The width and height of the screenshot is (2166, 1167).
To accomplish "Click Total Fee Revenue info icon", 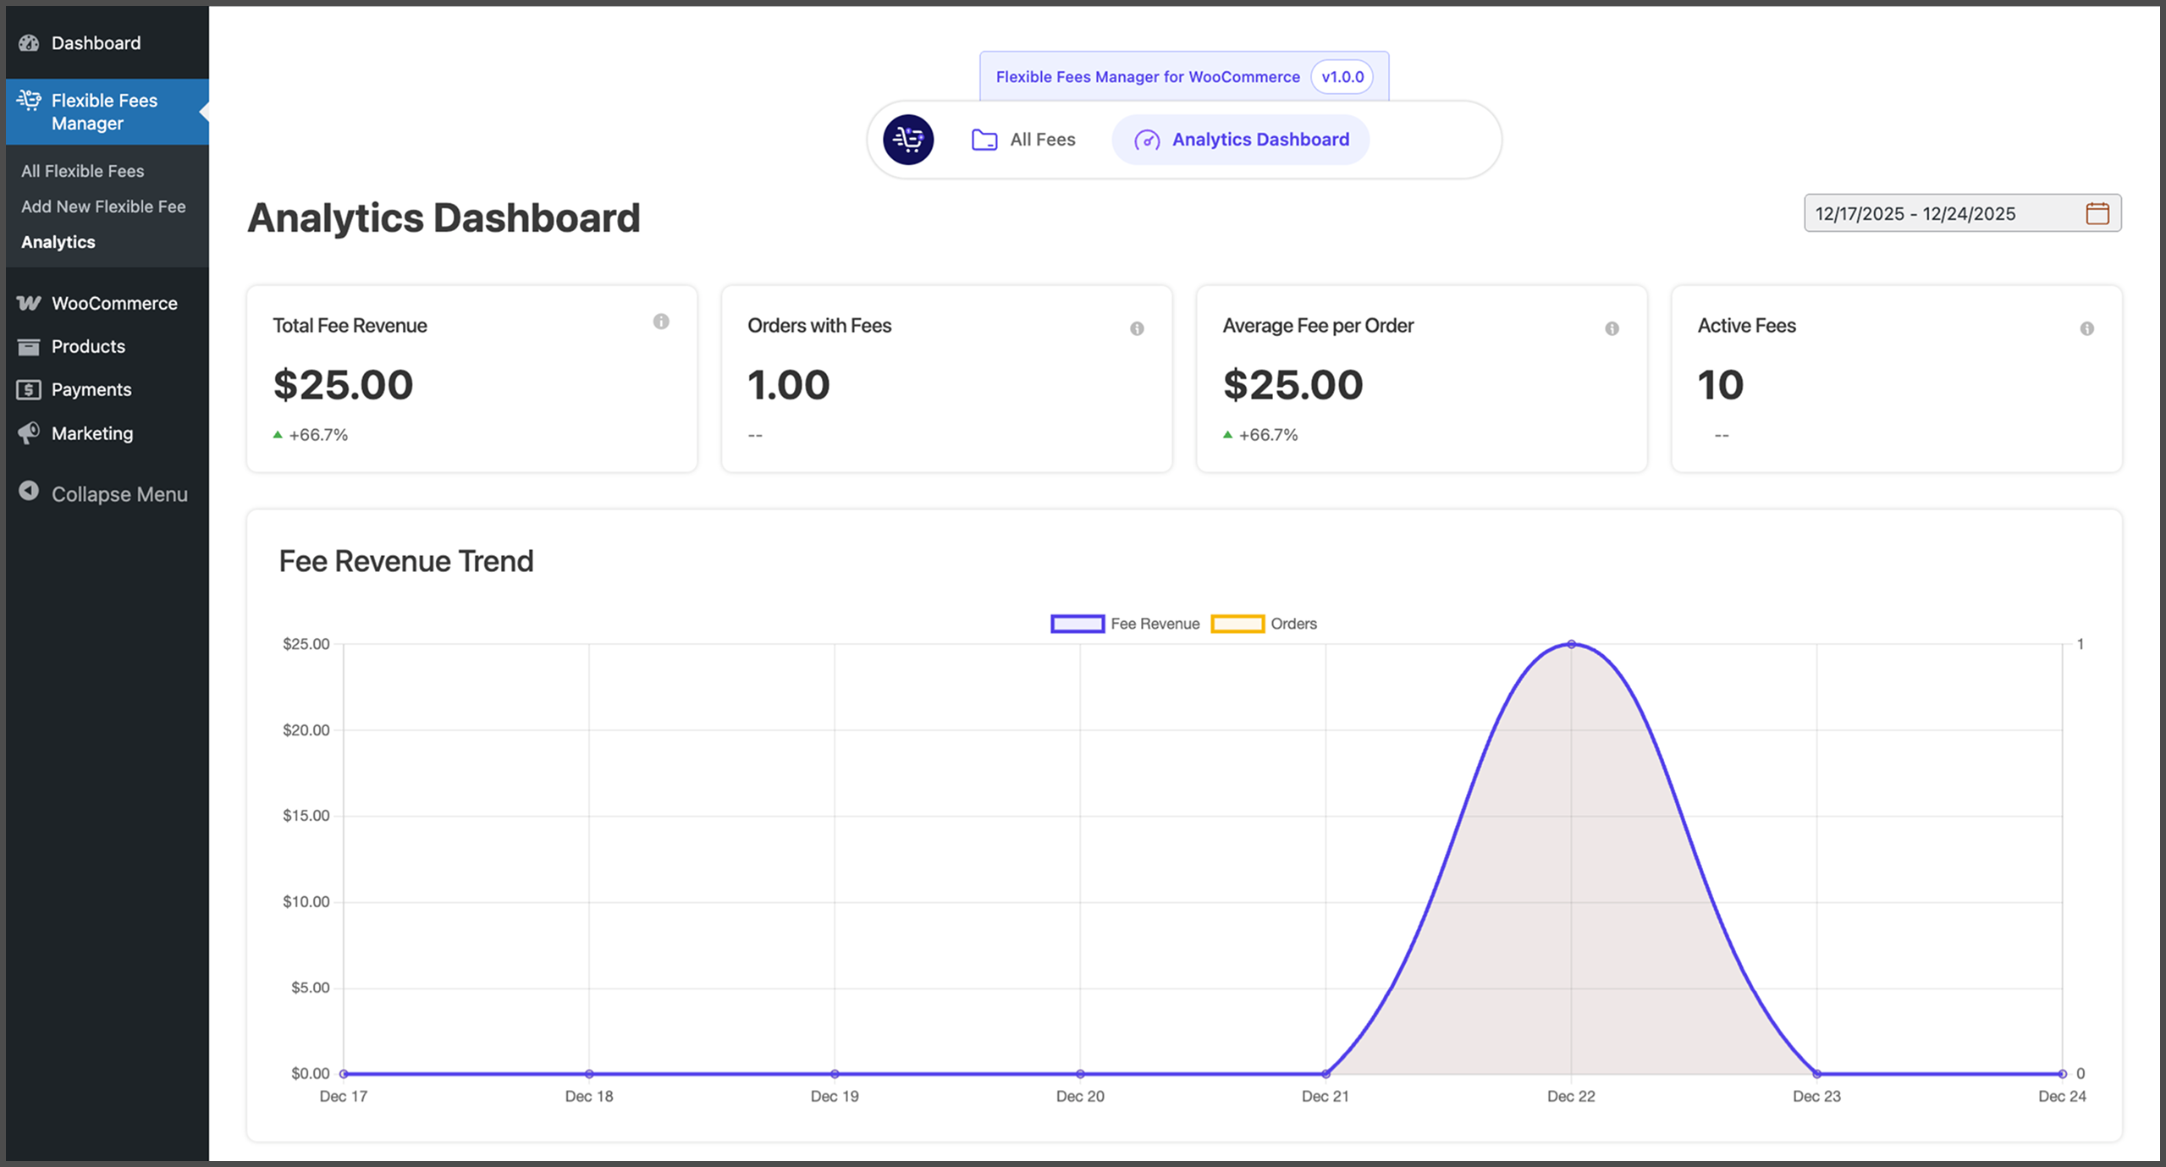I will 661,322.
